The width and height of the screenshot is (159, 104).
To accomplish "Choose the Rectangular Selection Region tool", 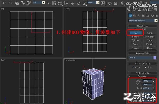I will [60, 3].
